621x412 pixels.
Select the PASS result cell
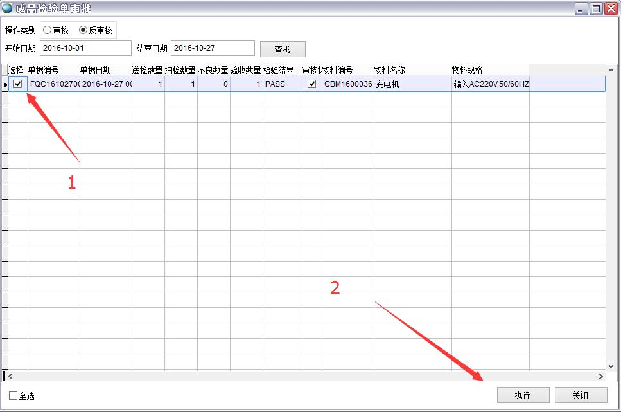282,84
